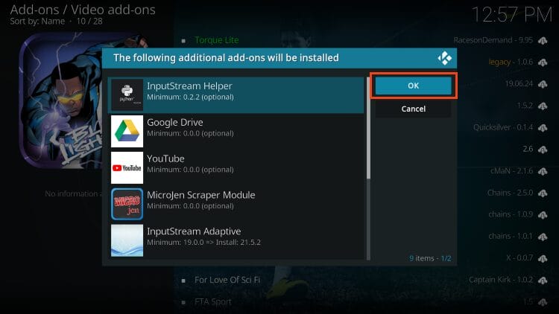The width and height of the screenshot is (559, 314).
Task: Click the cloud icon beside cMaN 2.1.6
Action: (543, 172)
